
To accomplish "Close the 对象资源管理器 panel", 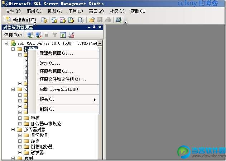I will pos(100,27).
